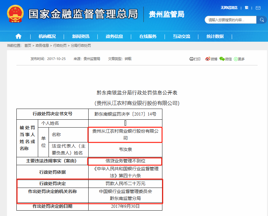Share to Weibo (微博)
Viewport: 268px width, 216px height.
pos(211,59)
